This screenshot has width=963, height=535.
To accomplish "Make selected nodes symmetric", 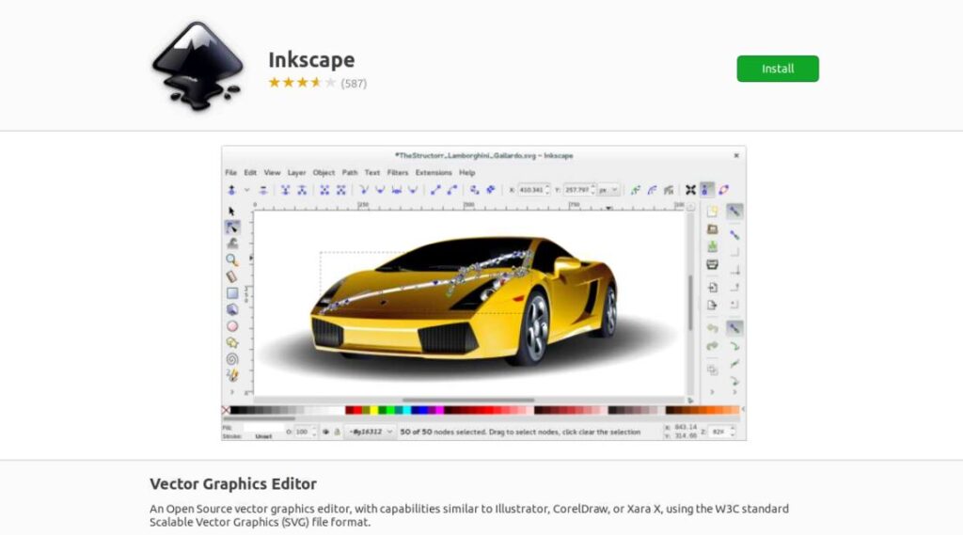I will click(x=397, y=191).
